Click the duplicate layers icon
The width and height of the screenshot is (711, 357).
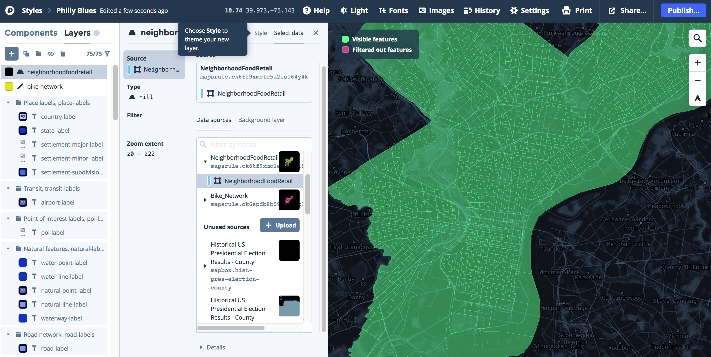coord(26,54)
